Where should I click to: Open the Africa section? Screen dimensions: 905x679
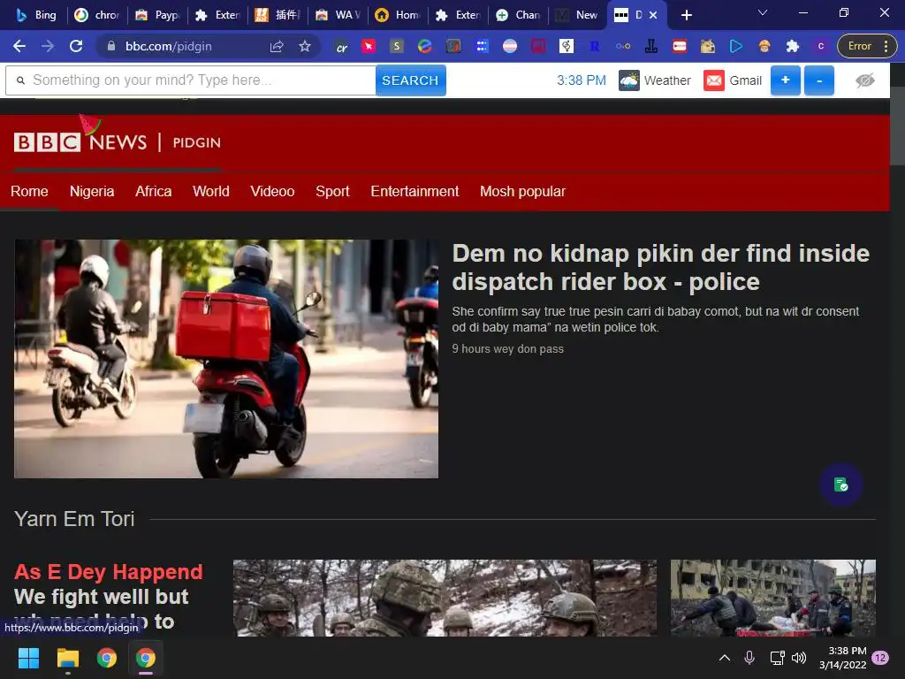[154, 191]
